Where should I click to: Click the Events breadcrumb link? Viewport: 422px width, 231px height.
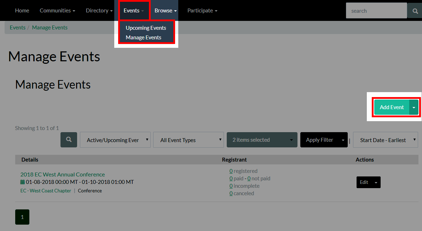[x=17, y=28]
